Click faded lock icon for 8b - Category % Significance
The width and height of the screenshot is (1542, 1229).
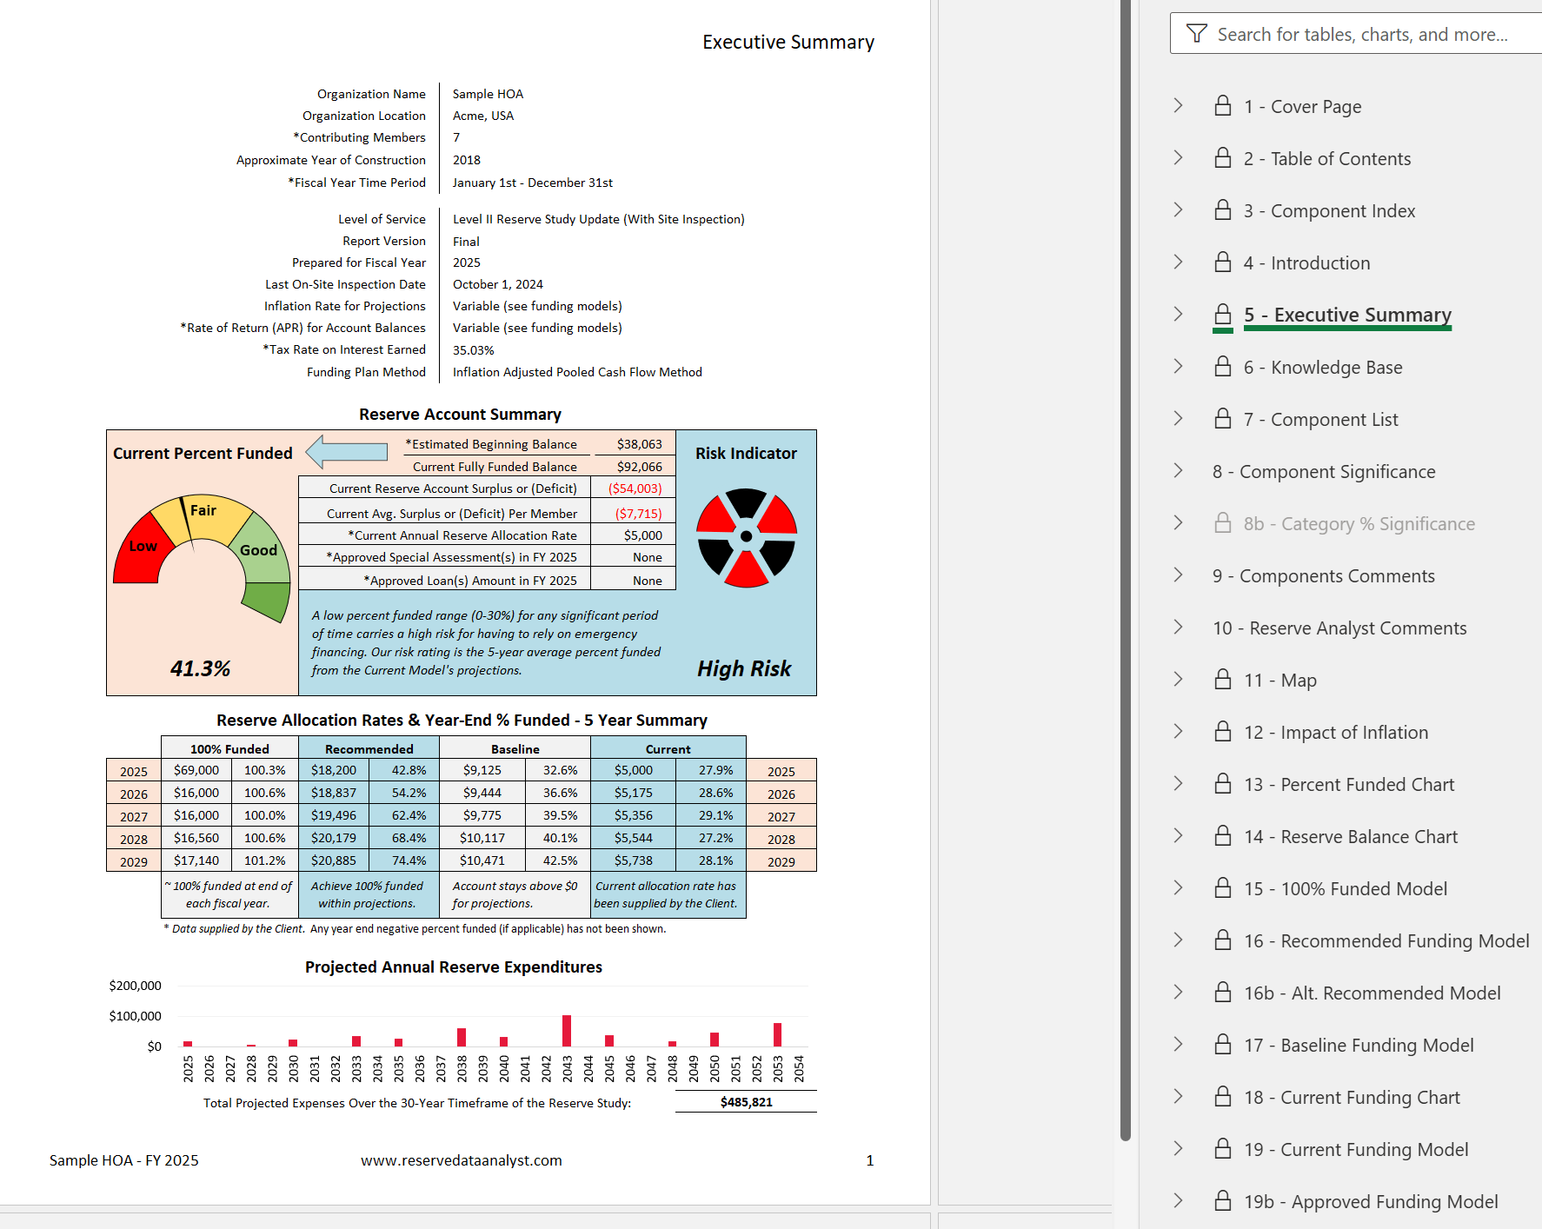[1222, 523]
